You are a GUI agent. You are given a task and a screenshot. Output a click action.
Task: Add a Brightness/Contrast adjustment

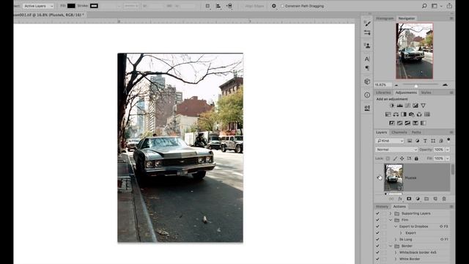tap(392, 106)
